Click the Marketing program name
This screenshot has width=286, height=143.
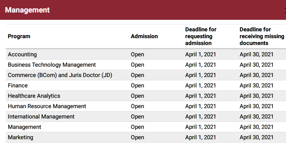tap(21, 137)
